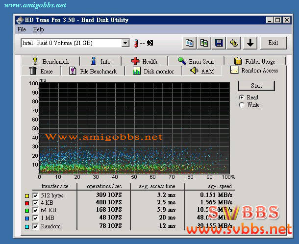Toggle the 64 KB transfer size checkbox

tap(35, 211)
